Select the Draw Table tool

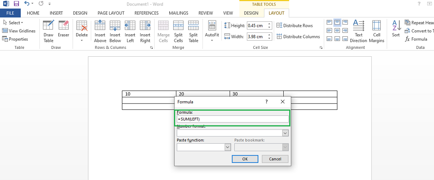49,31
